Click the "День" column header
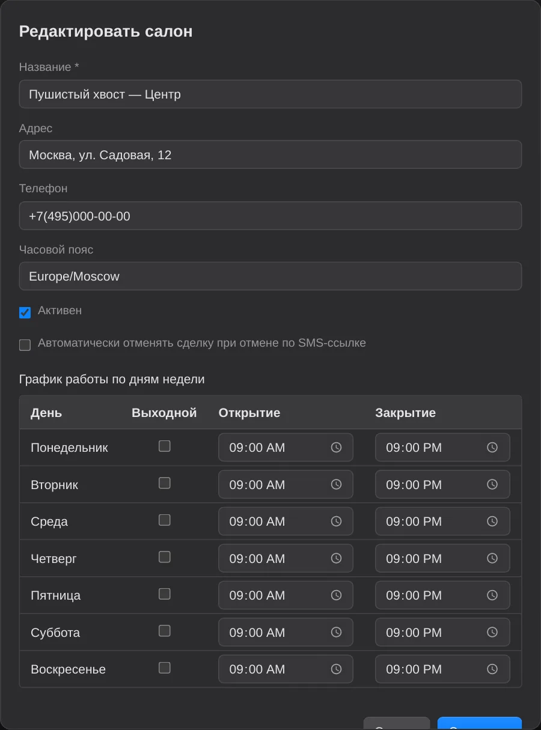Viewport: 541px width, 730px height. pos(46,413)
